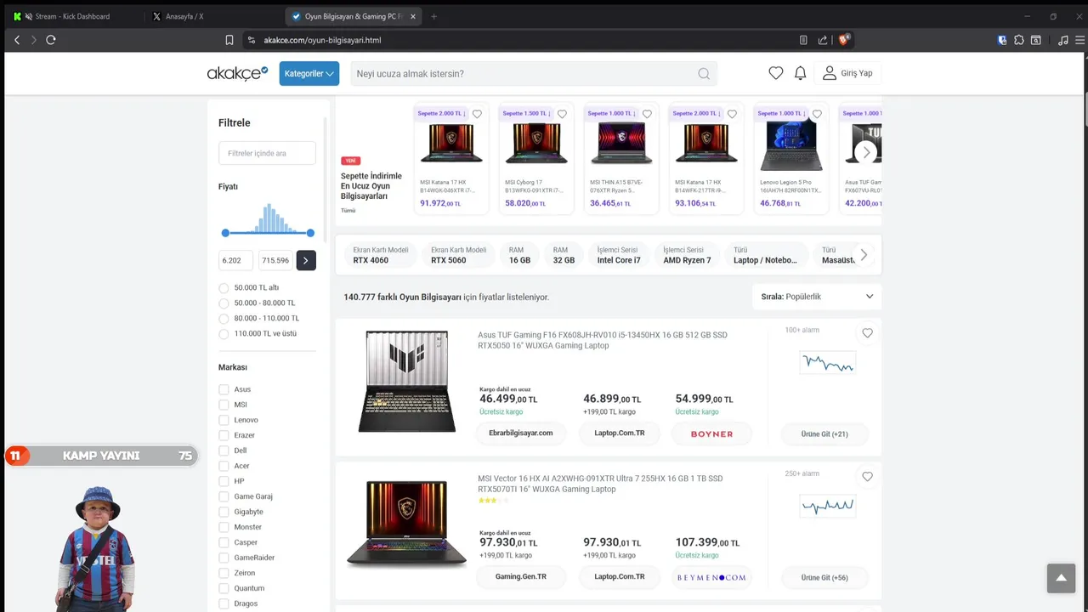Select the RTX 5060 filter chip
The image size is (1088, 612).
coord(458,255)
